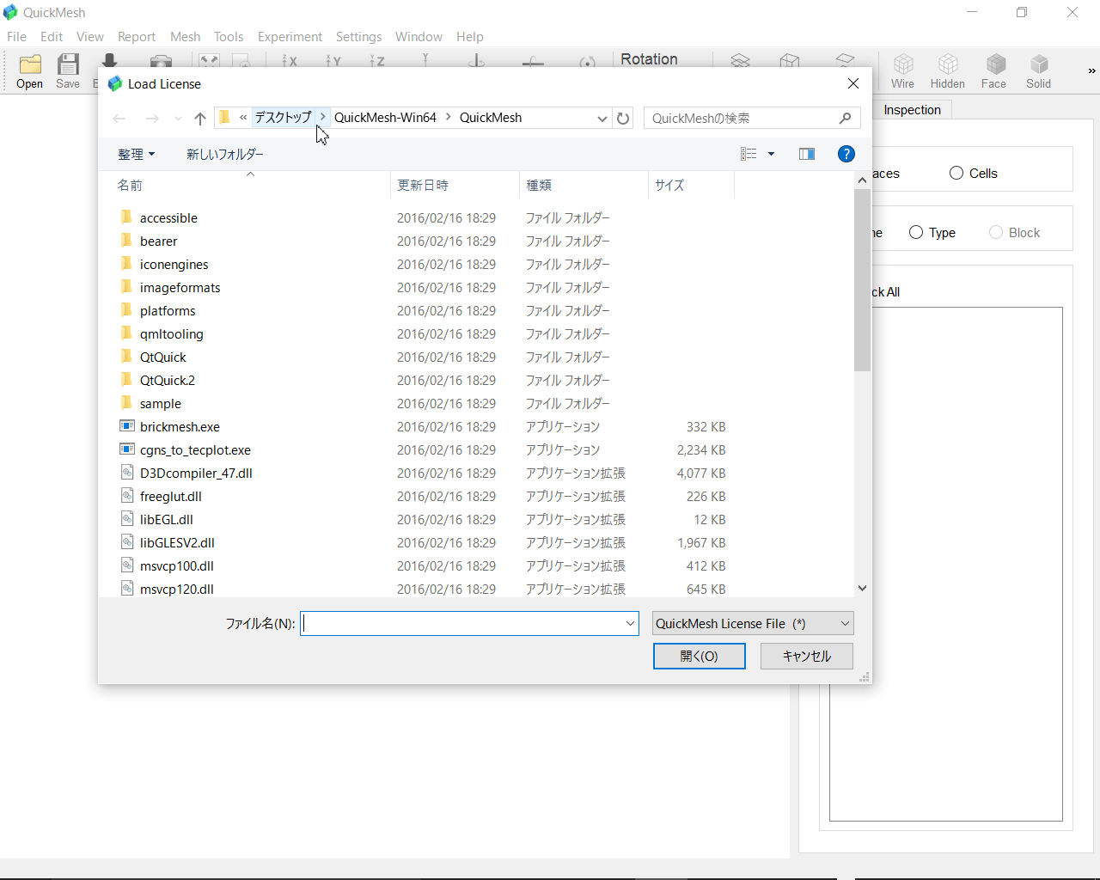Click the file list vertical scrollbar thumb
Screen dimensions: 1100x880
coord(862,280)
